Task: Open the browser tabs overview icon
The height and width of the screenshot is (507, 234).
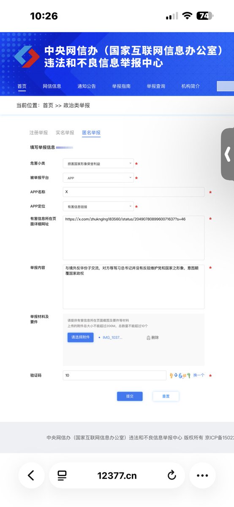Action: coord(62,476)
